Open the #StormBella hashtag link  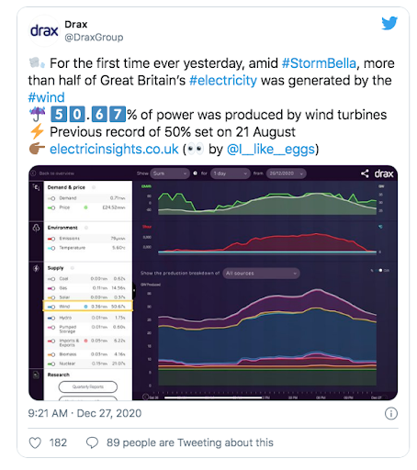pyautogui.click(x=319, y=63)
